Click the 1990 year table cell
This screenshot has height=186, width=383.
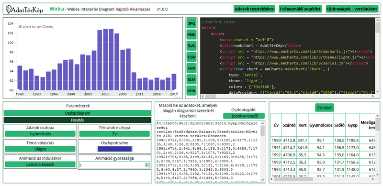pyautogui.click(x=276, y=141)
